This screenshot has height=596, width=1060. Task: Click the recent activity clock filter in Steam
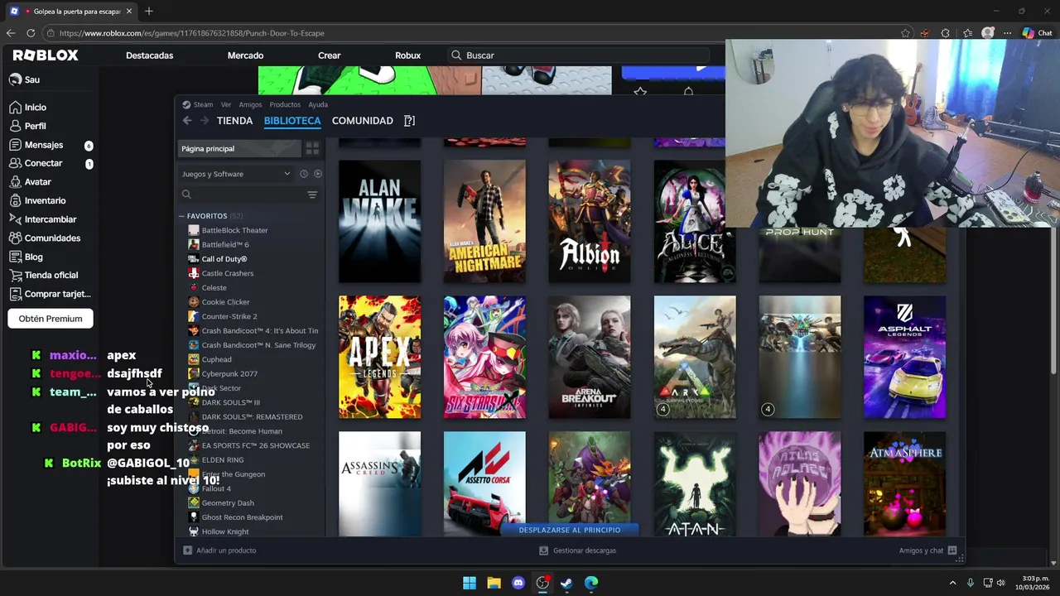(x=304, y=174)
